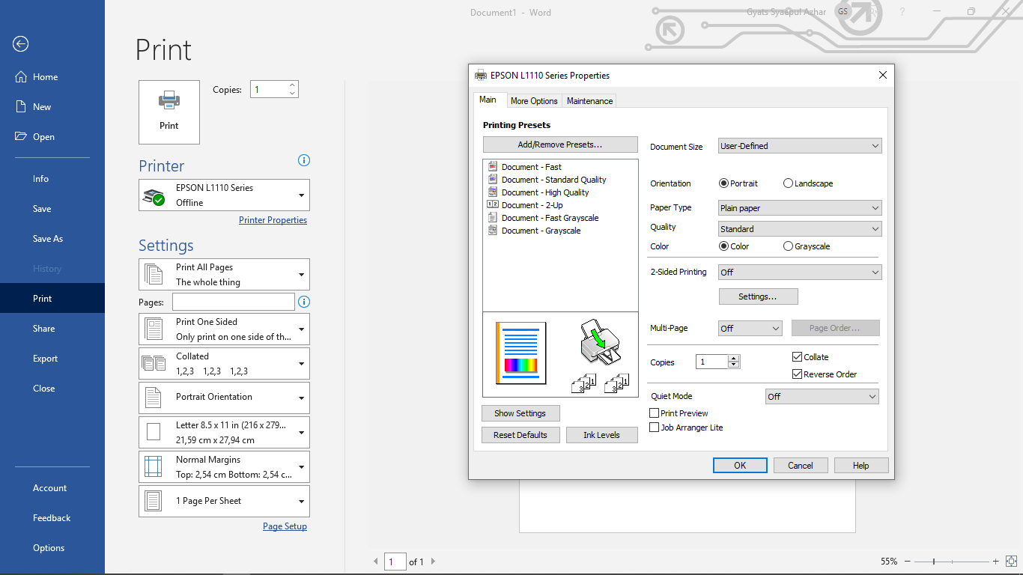Open the Quality dropdown
Viewport: 1023px width, 575px height.
coord(800,229)
